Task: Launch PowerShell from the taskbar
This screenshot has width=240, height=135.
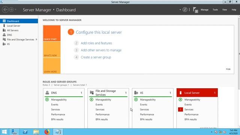Action: 25,132
